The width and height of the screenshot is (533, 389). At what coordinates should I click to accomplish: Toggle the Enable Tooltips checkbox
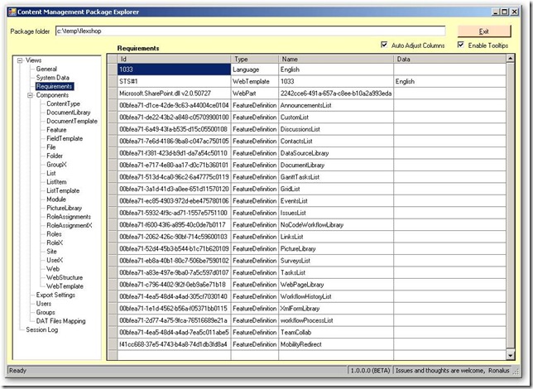point(461,45)
